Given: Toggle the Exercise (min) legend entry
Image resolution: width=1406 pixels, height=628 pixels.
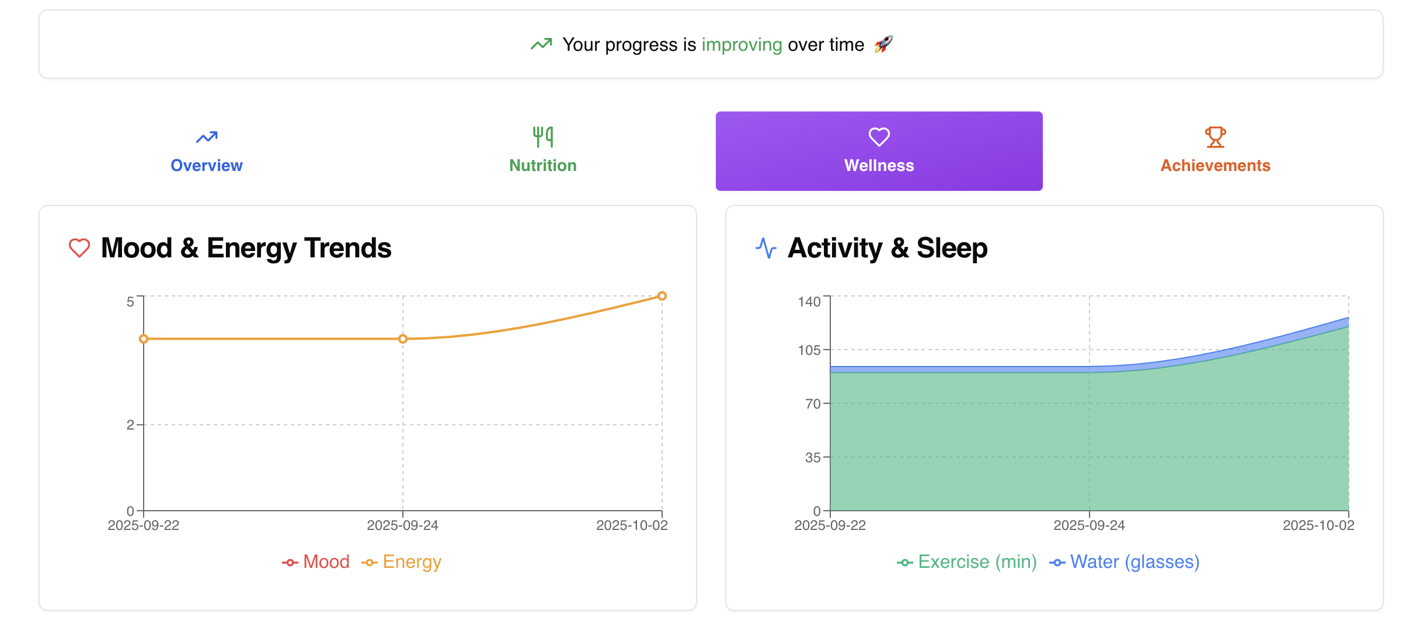Looking at the screenshot, I should pos(966,562).
